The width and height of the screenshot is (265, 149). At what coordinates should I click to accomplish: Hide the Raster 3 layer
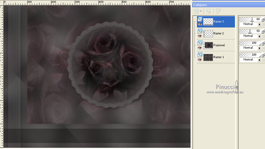(x=200, y=24)
